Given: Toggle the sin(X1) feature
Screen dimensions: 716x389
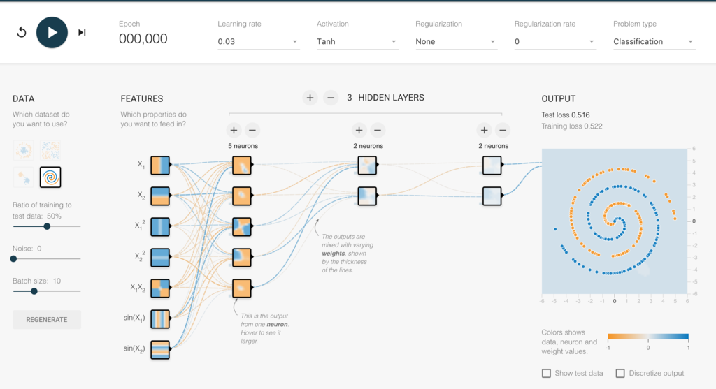Looking at the screenshot, I should tap(160, 318).
